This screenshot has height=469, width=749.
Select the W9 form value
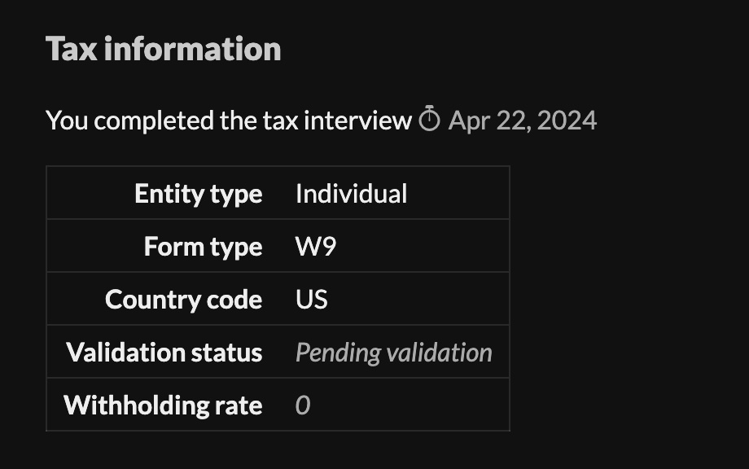[315, 247]
